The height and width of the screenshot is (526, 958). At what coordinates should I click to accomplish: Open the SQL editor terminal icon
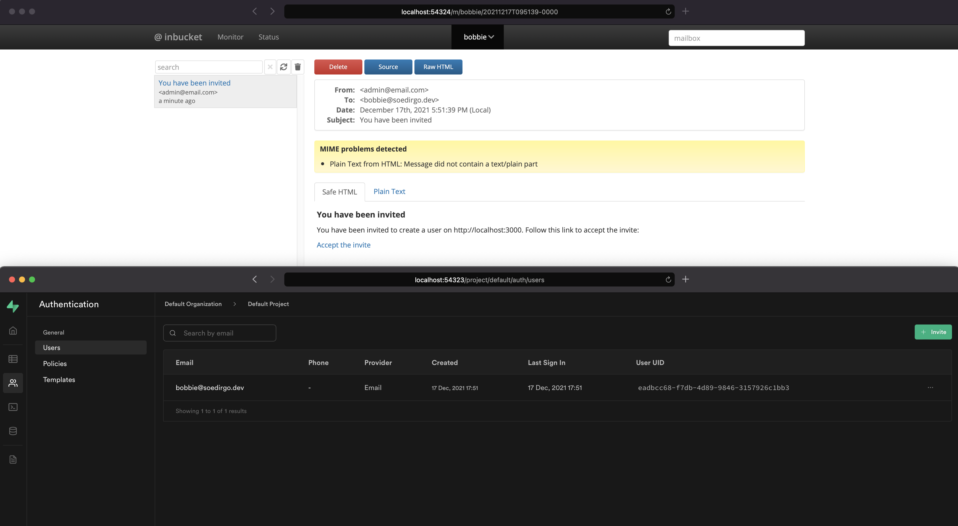[13, 407]
